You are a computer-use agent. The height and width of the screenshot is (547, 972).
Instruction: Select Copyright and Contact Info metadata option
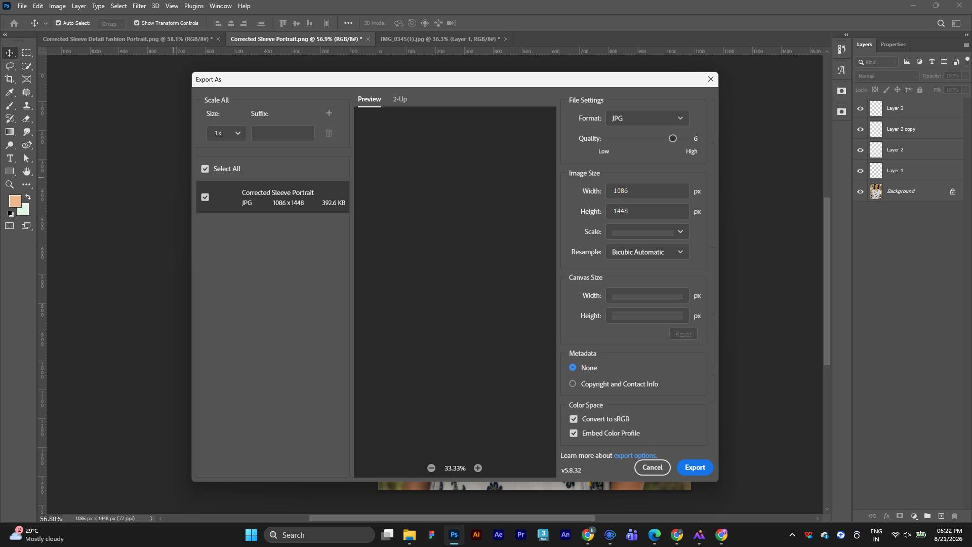[x=573, y=384]
